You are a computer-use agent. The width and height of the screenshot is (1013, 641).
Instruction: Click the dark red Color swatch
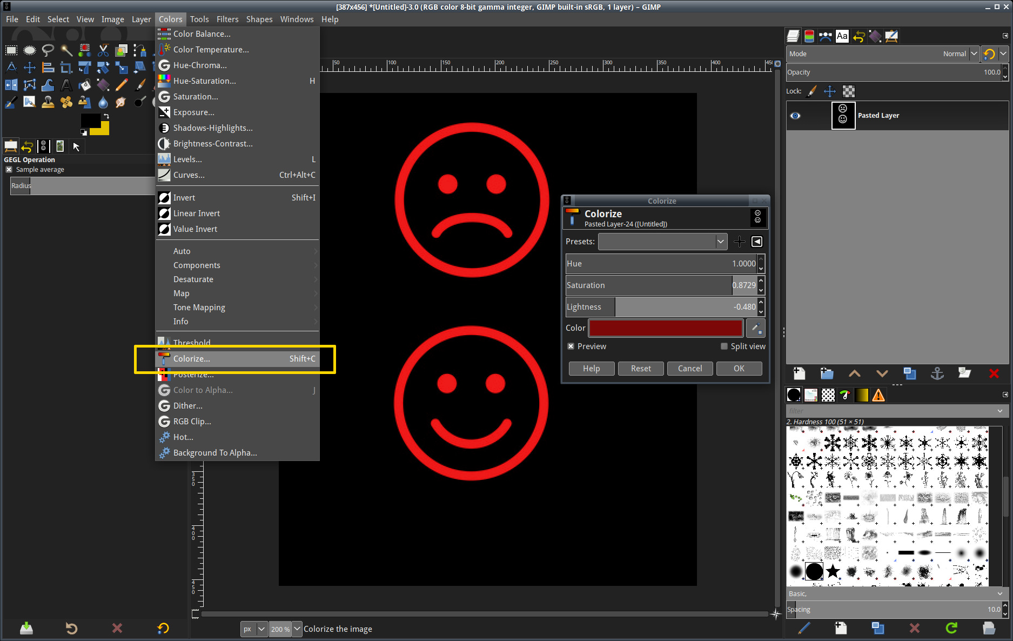[666, 328]
